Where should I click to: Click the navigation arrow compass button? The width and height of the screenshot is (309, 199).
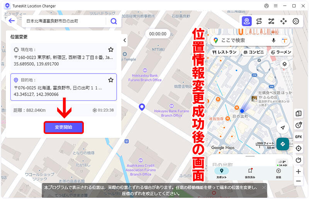click(283, 128)
